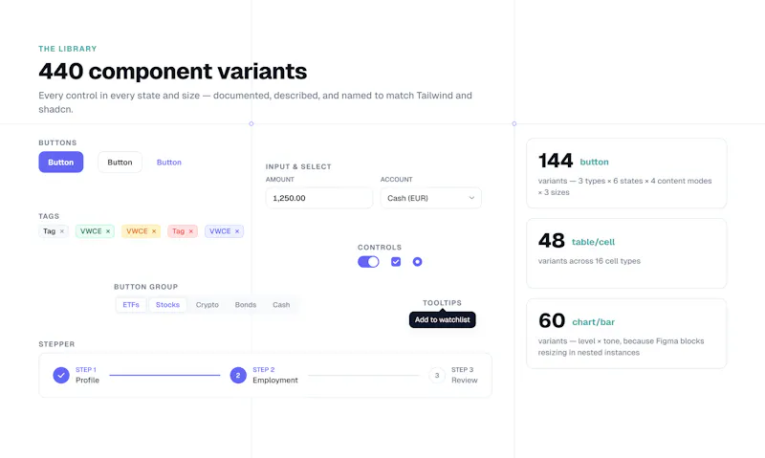Click the 144 button stat card
The height and width of the screenshot is (458, 765).
click(x=626, y=173)
